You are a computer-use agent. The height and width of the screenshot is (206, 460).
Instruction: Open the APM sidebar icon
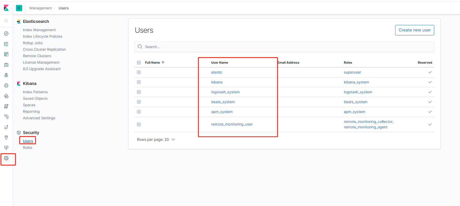[6, 117]
